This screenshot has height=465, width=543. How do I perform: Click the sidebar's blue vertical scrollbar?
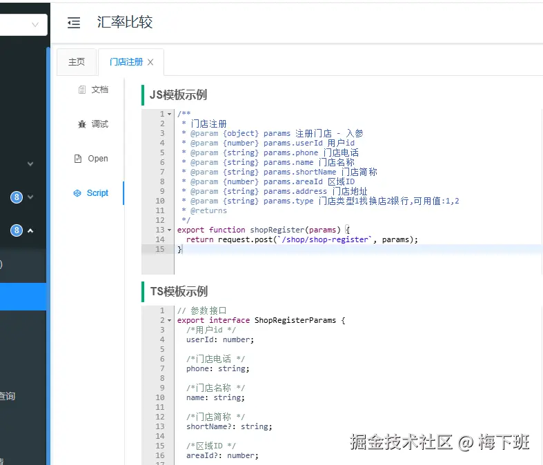click(48, 256)
